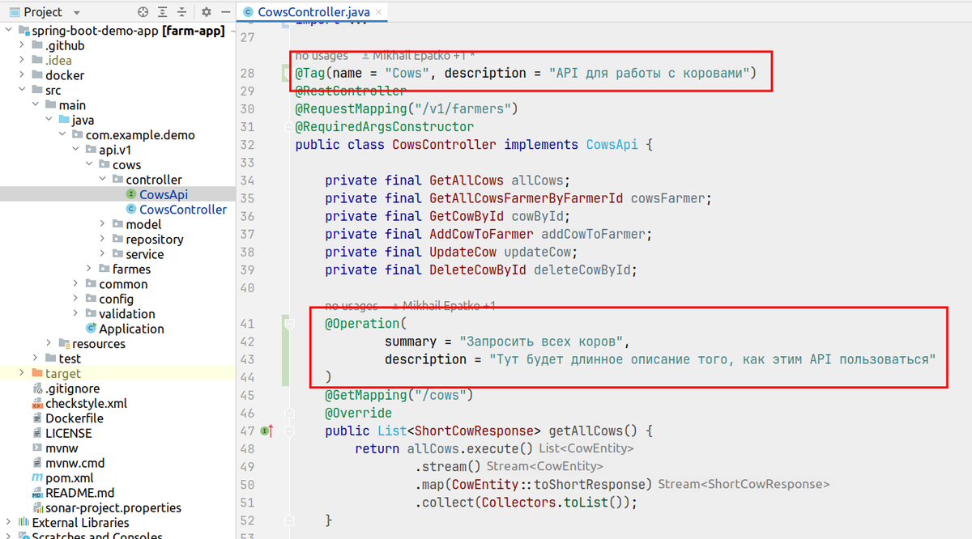Expand the common package
This screenshot has height=539, width=972.
click(76, 284)
